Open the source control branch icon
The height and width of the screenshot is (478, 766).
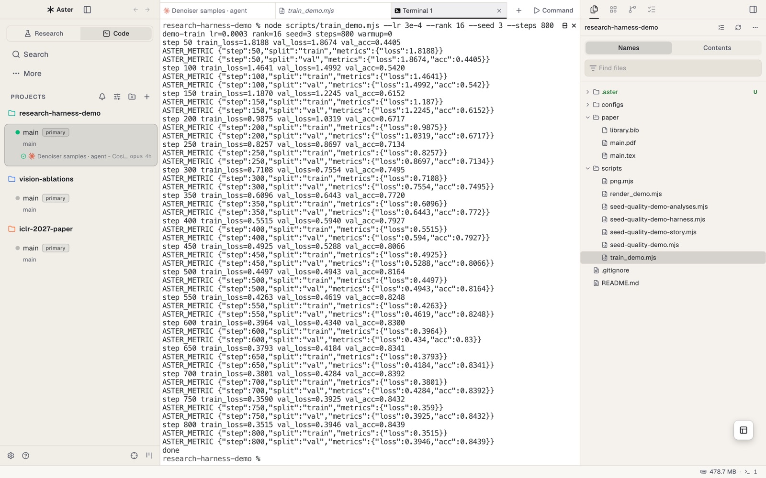pyautogui.click(x=632, y=10)
